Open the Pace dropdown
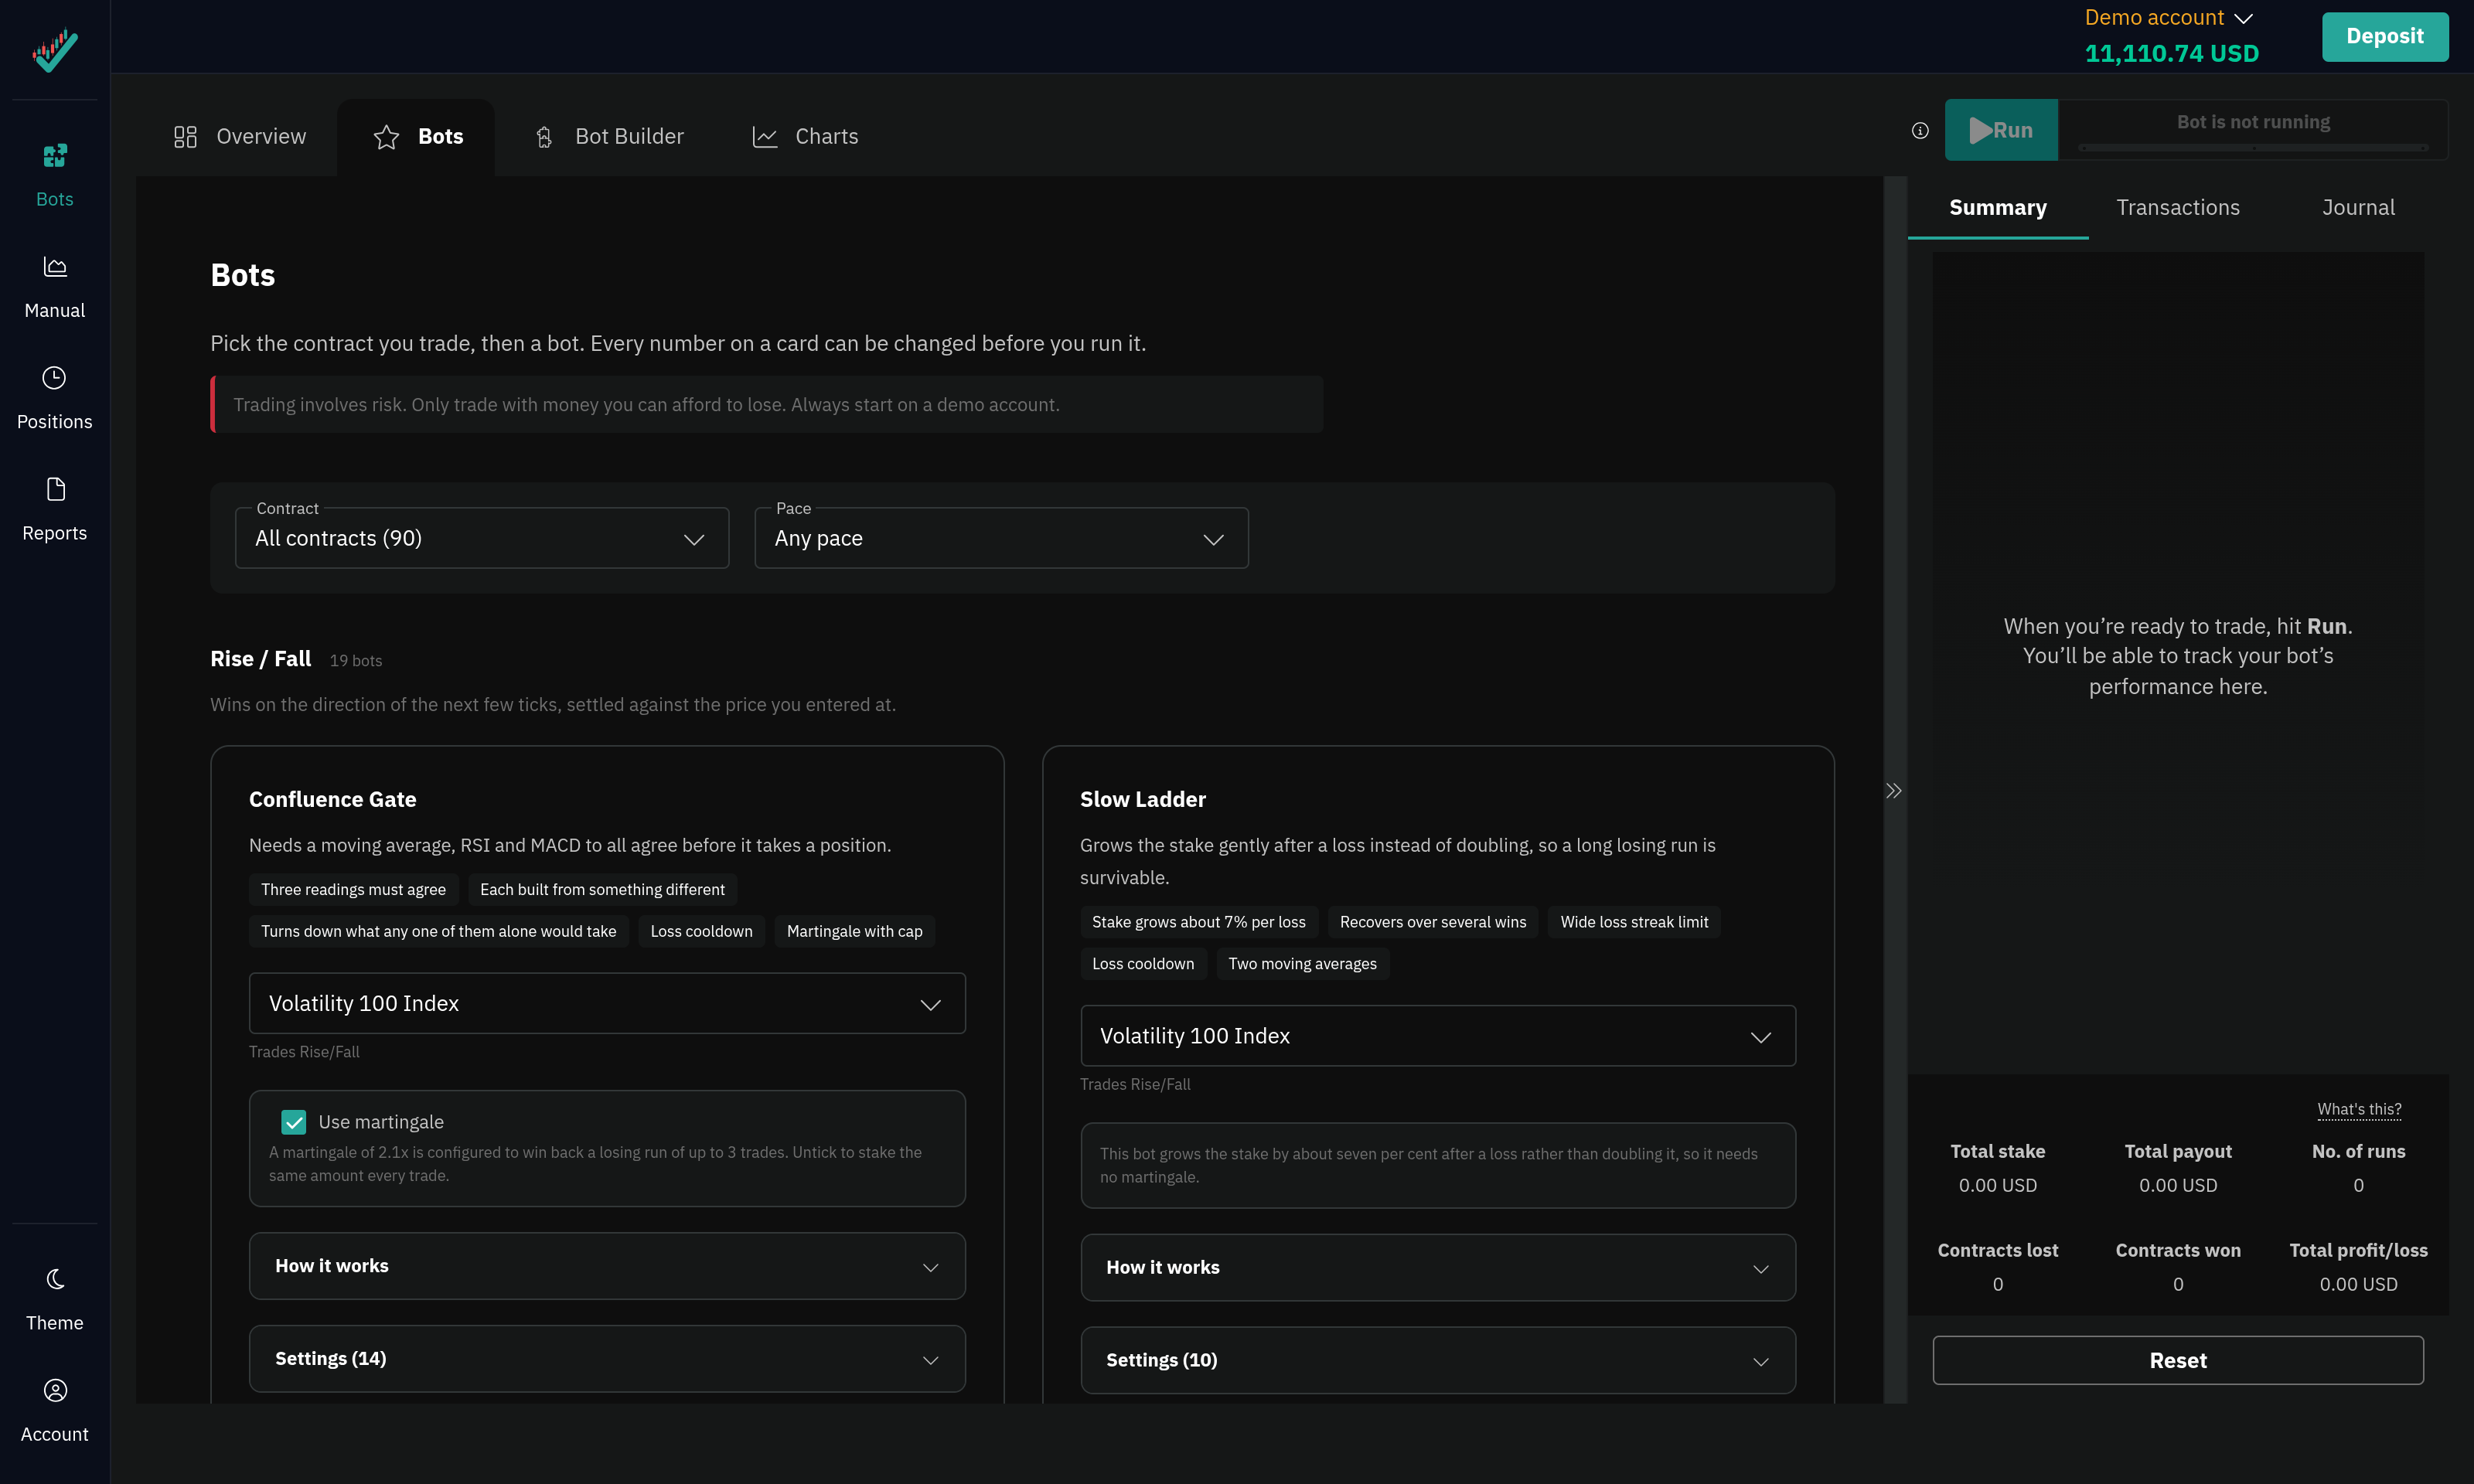Screen dimensions: 2474x1484 [1001, 538]
